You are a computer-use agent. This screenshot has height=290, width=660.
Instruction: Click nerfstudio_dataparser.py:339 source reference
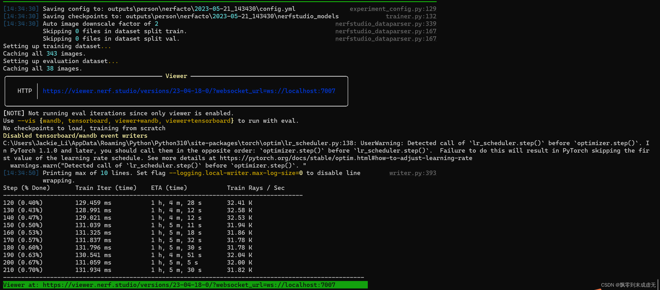tap(385, 24)
